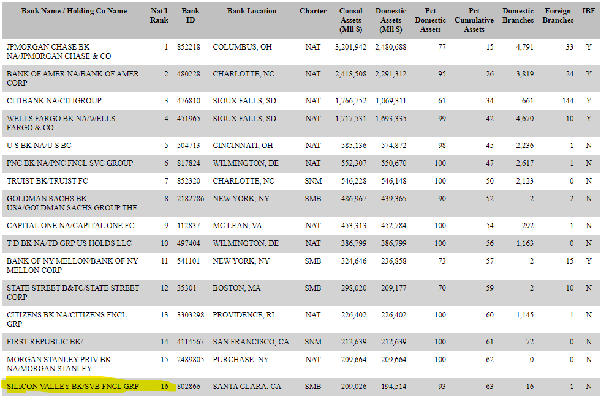
Task: Click the SMB charter cell in State Street row
Action: (x=313, y=288)
